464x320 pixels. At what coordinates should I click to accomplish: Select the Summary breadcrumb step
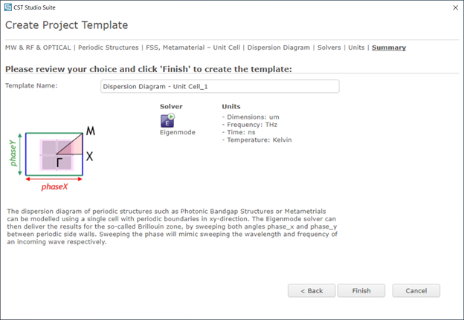pos(389,48)
